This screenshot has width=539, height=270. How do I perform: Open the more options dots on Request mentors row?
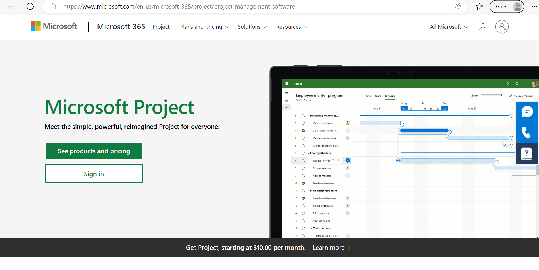coord(338,161)
